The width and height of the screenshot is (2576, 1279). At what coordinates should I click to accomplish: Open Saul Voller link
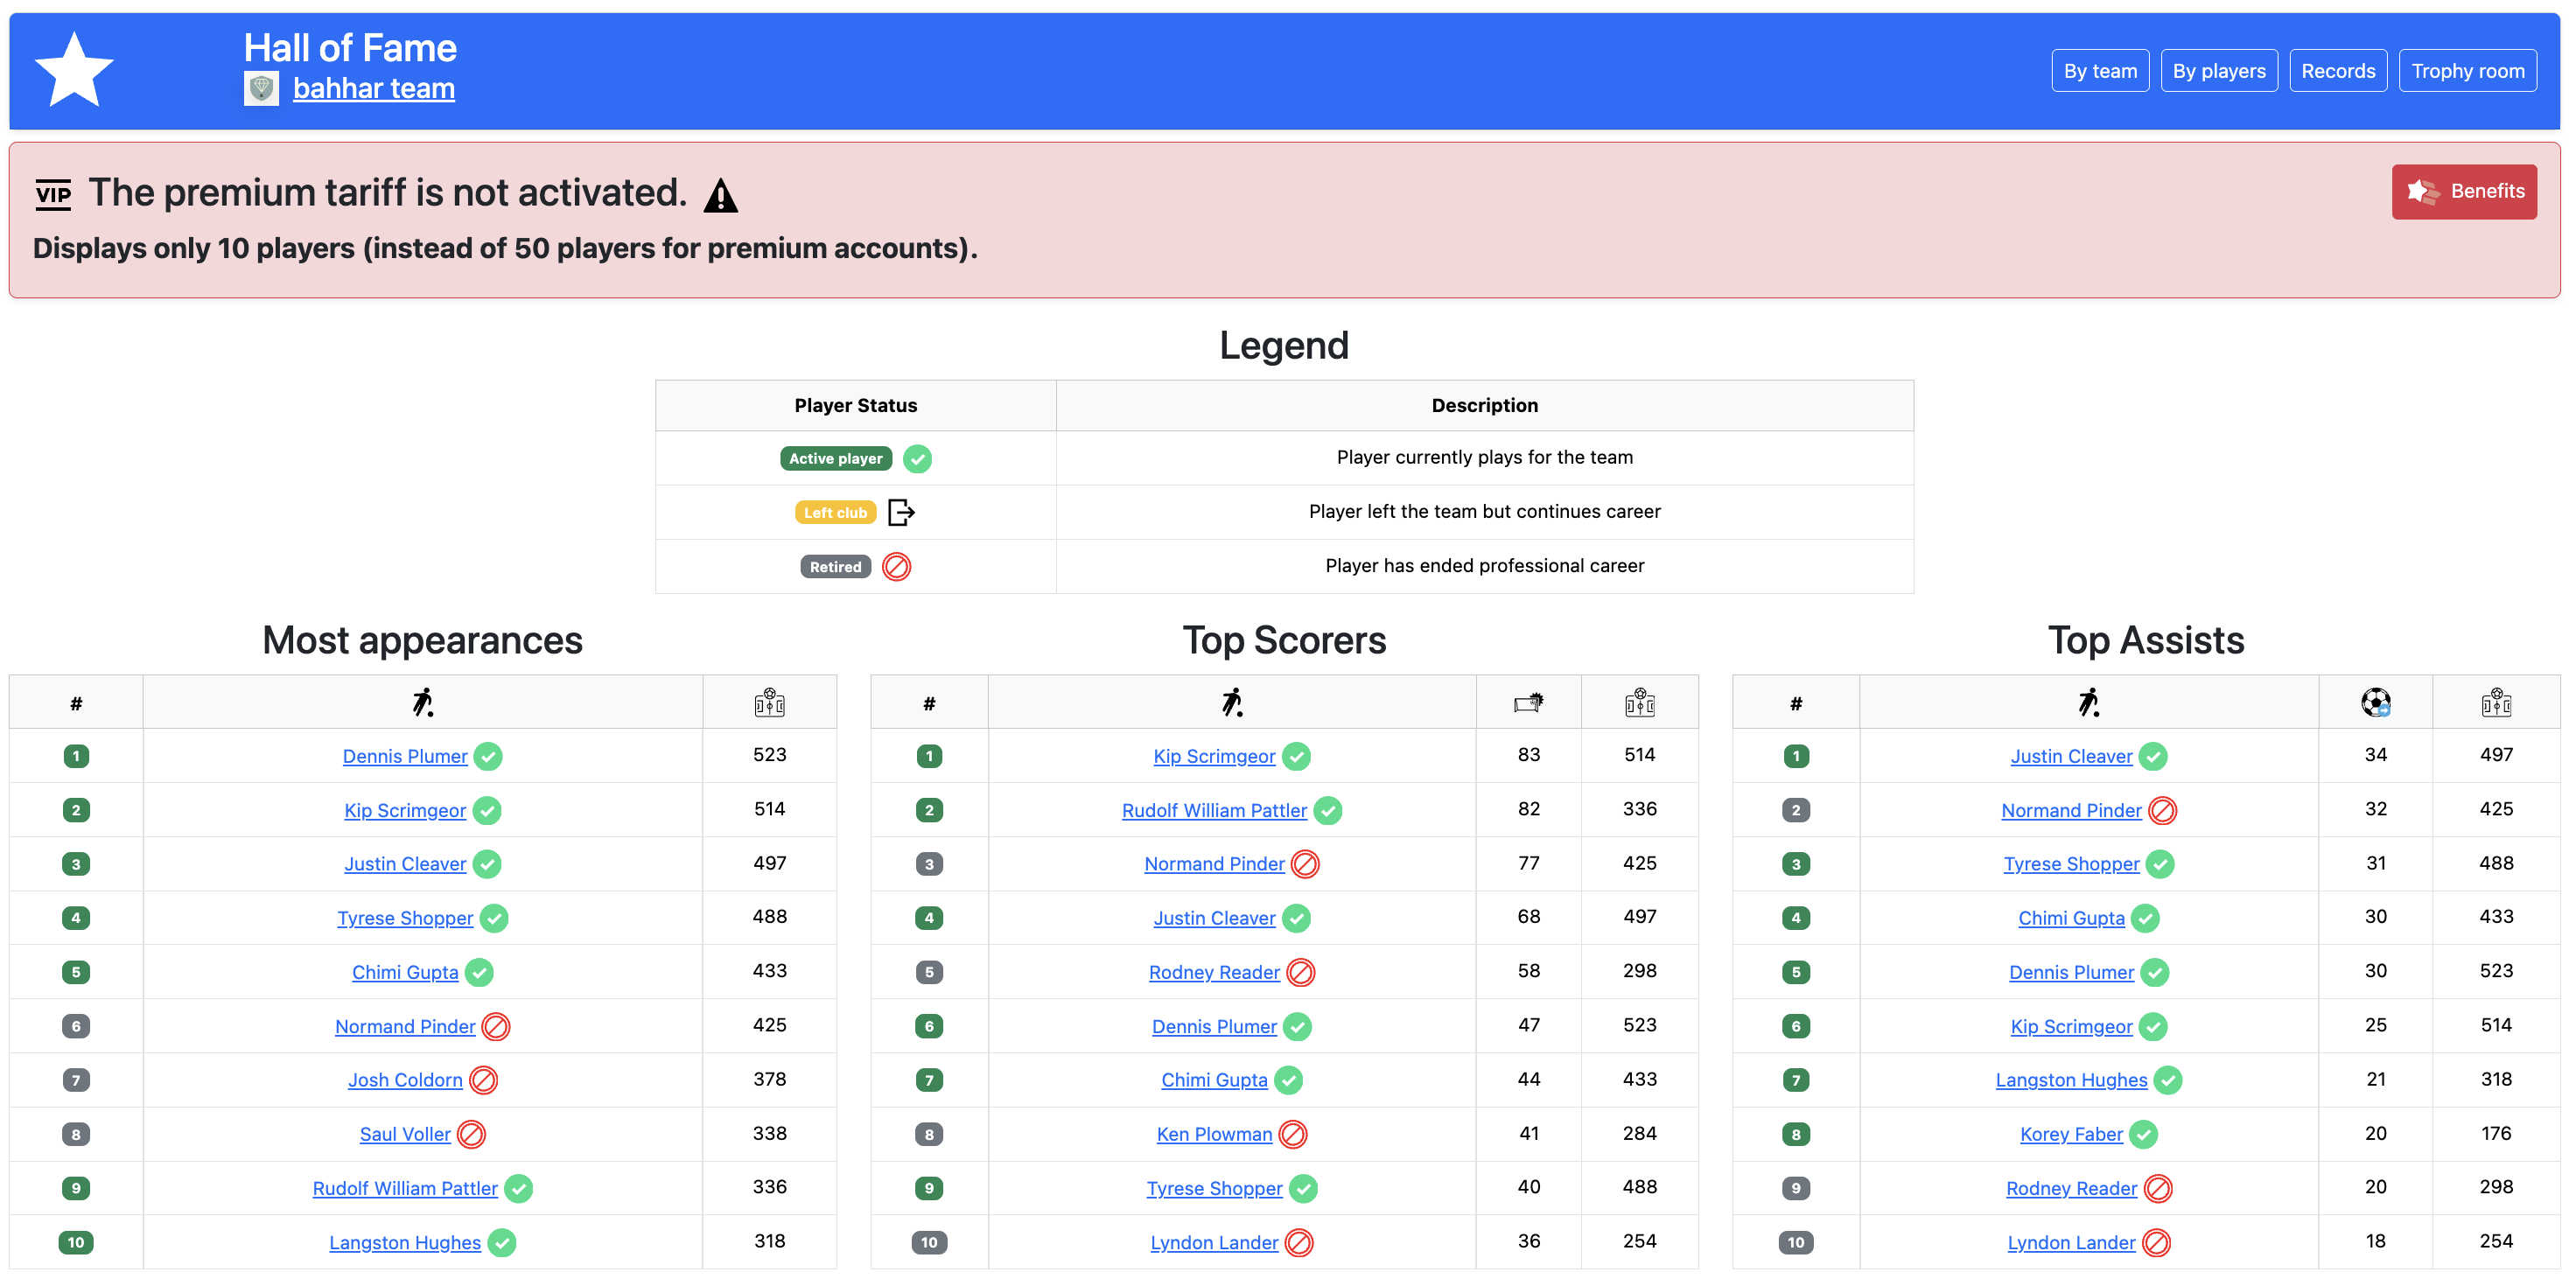point(405,1135)
